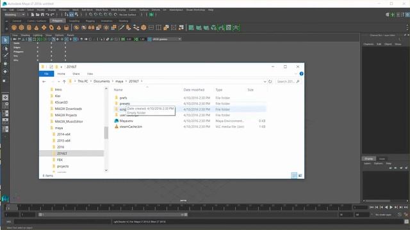This screenshot has height=230, width=410.
Task: Create a polygon cube from the shelf
Action: tap(21, 27)
